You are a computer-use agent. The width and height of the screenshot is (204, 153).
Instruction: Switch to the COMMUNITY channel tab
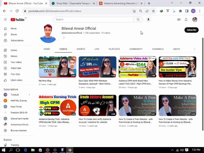click(136, 49)
